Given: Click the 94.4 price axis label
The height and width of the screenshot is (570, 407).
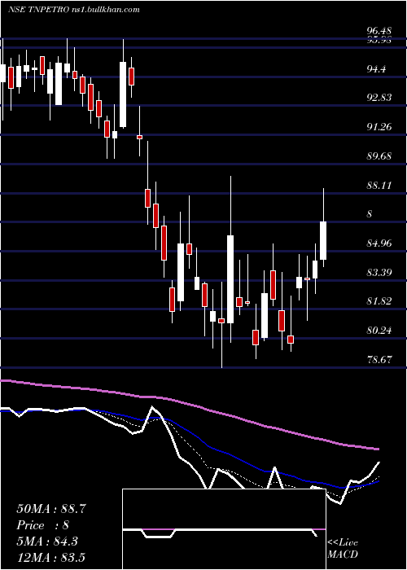Looking at the screenshot, I should coord(376,68).
